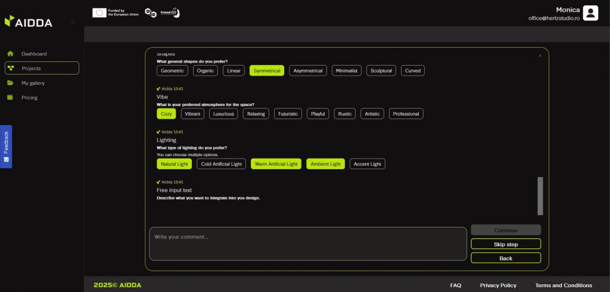Click the Projects icon in the sidebar

(11, 69)
